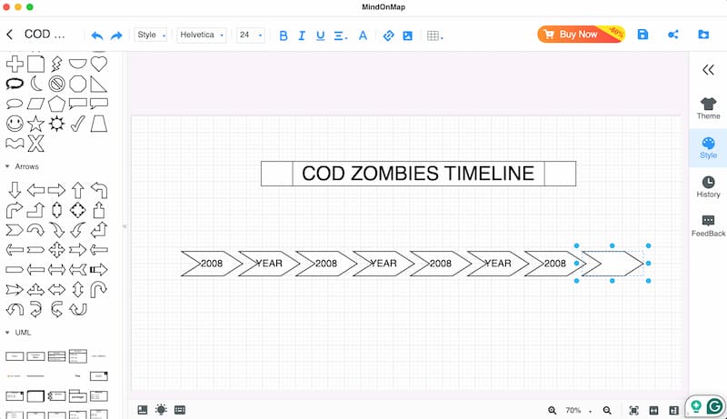727x419 pixels.
Task: Select the checkmark shape
Action: tap(77, 124)
